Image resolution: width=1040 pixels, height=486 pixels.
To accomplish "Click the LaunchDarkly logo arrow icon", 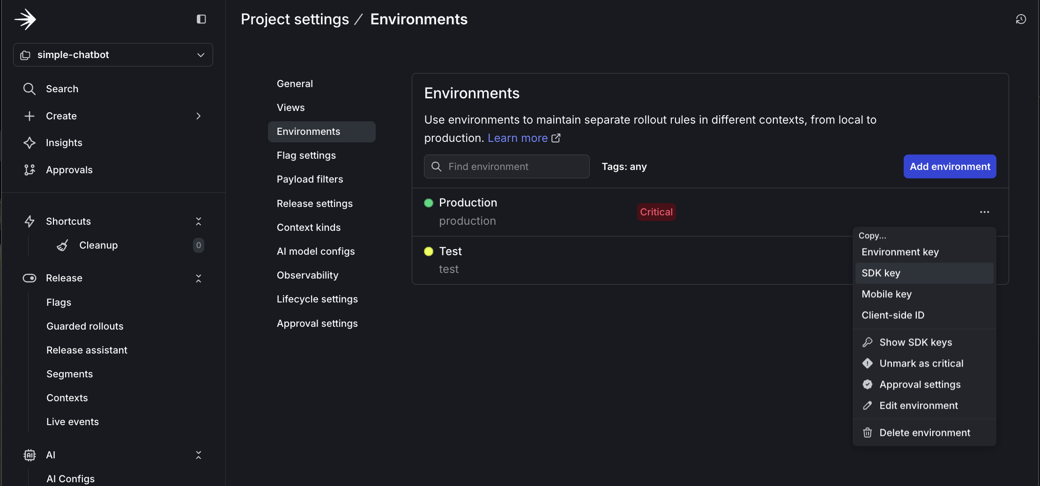I will [x=26, y=19].
